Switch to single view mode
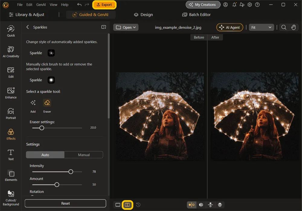This screenshot has width=302, height=211. tap(118, 205)
